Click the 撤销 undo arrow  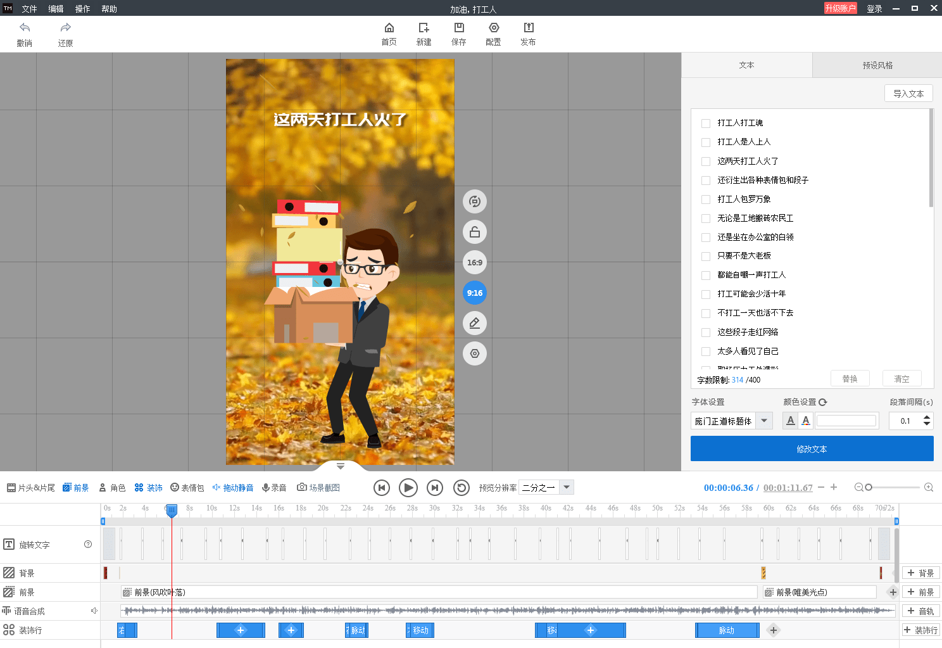(x=25, y=28)
